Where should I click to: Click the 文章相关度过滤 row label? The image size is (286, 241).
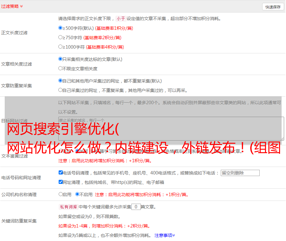[16, 64]
